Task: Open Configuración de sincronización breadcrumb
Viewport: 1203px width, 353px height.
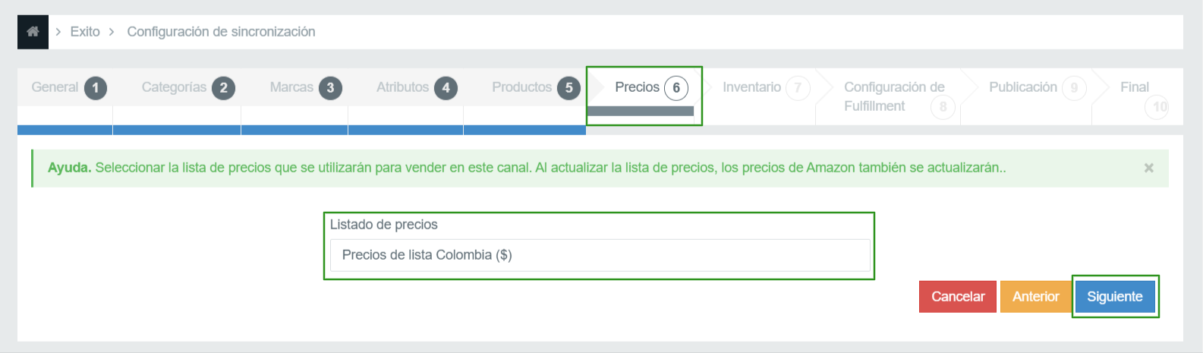Action: tap(221, 32)
